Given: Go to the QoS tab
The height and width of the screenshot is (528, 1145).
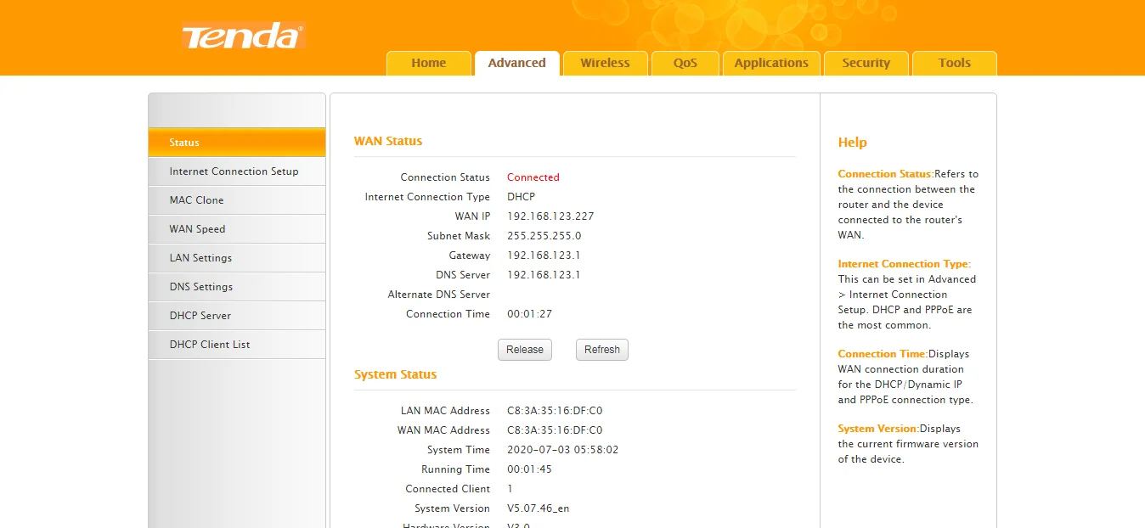Looking at the screenshot, I should pyautogui.click(x=685, y=63).
